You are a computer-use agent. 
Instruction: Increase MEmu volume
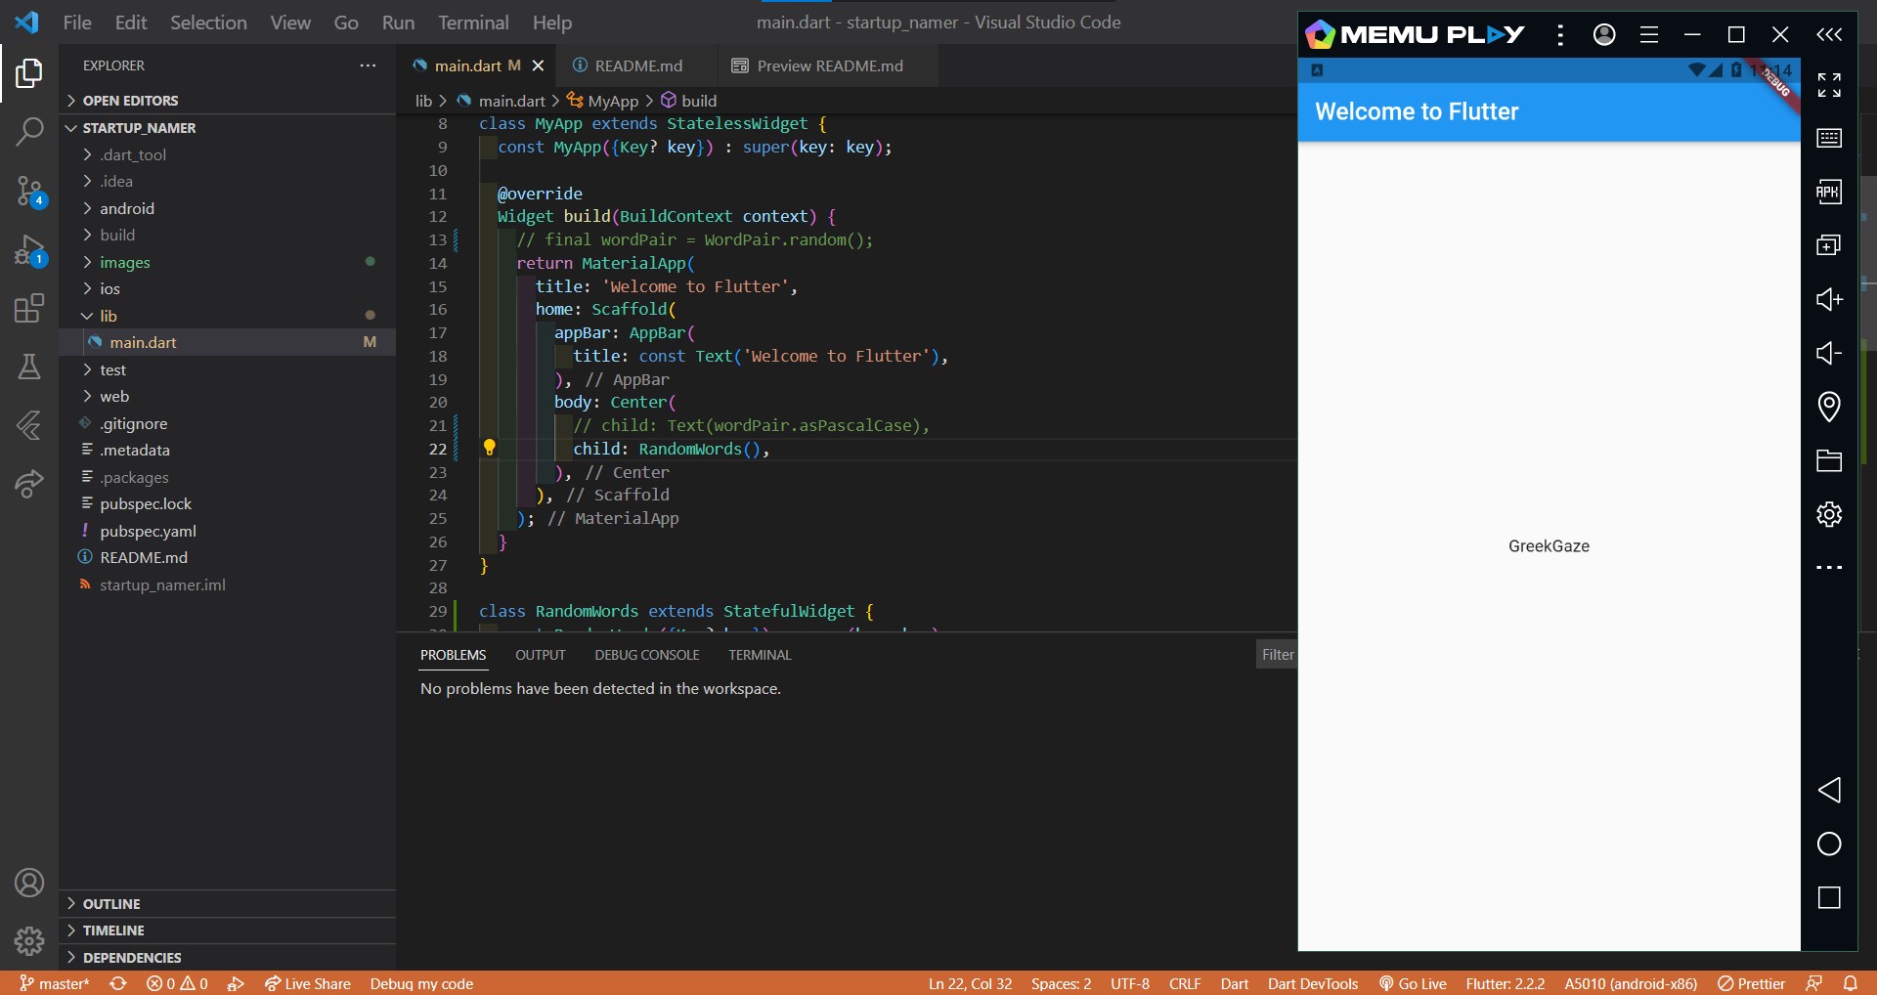[1829, 299]
